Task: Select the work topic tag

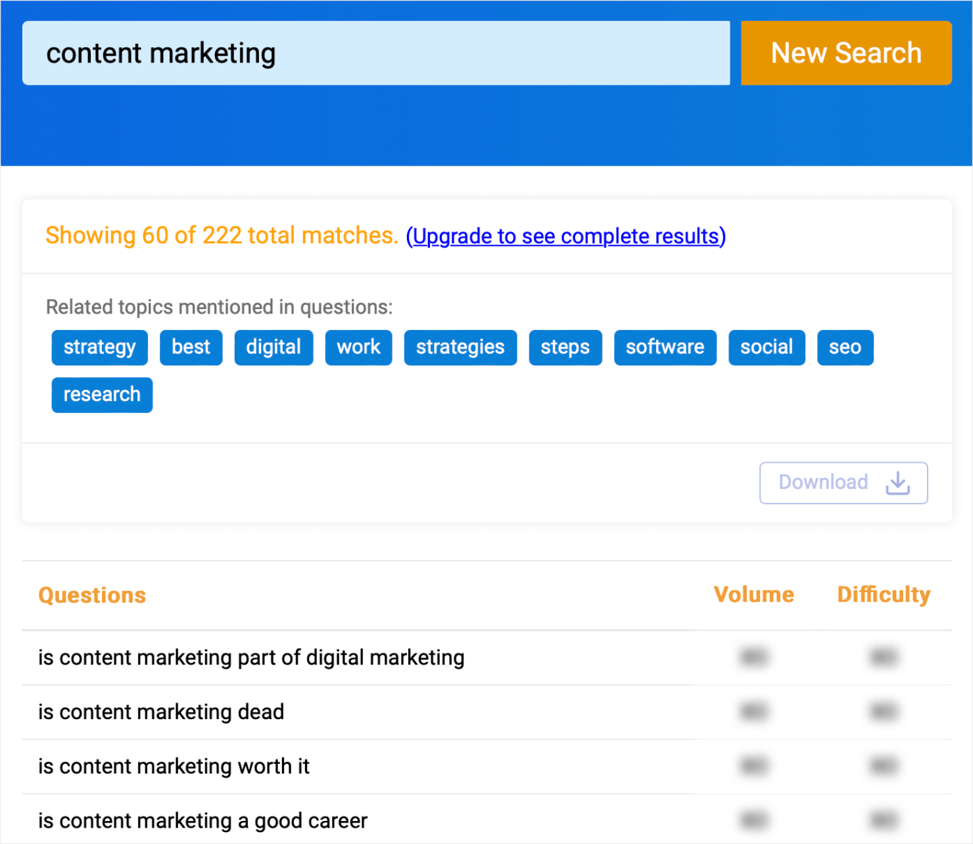Action: point(358,347)
